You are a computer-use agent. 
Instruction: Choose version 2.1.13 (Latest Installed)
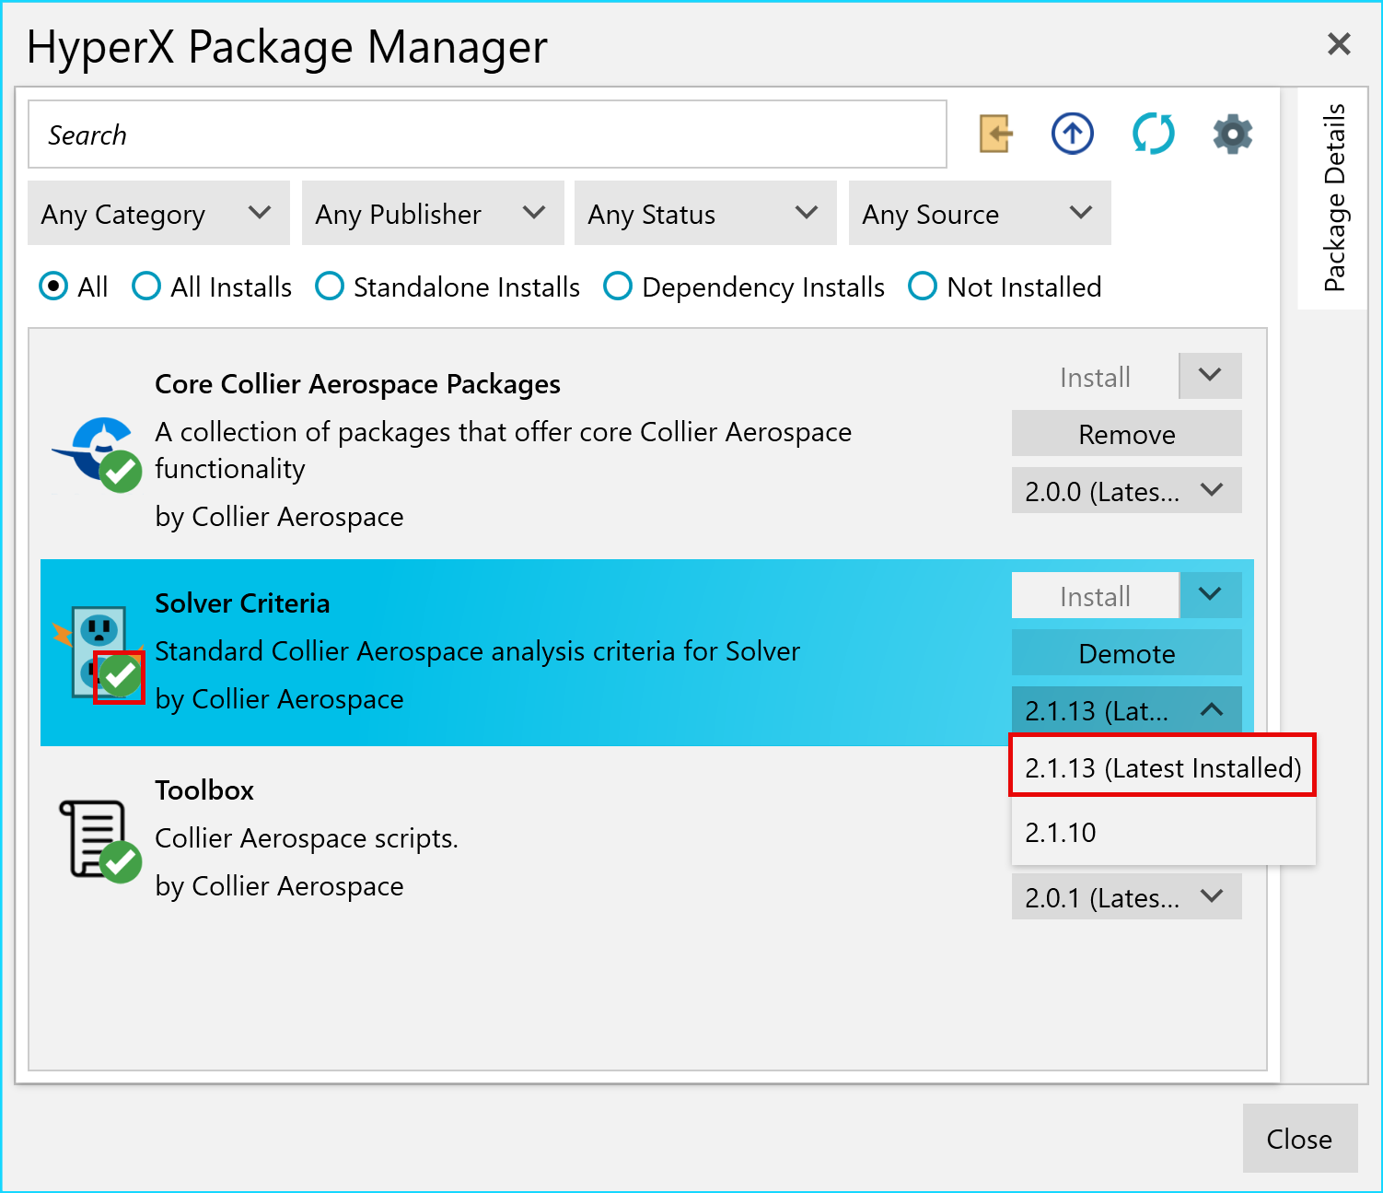(1163, 766)
